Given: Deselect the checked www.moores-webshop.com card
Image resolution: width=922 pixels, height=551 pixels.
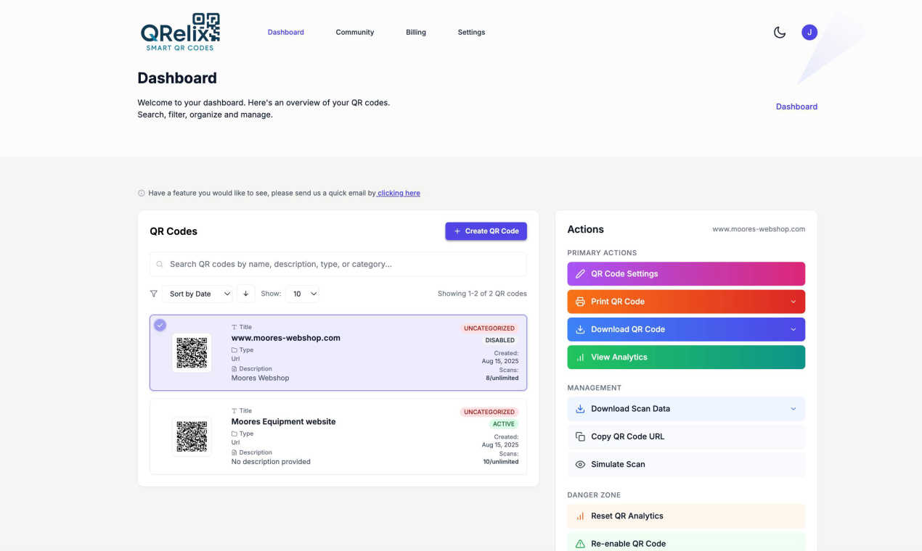Looking at the screenshot, I should 160,325.
